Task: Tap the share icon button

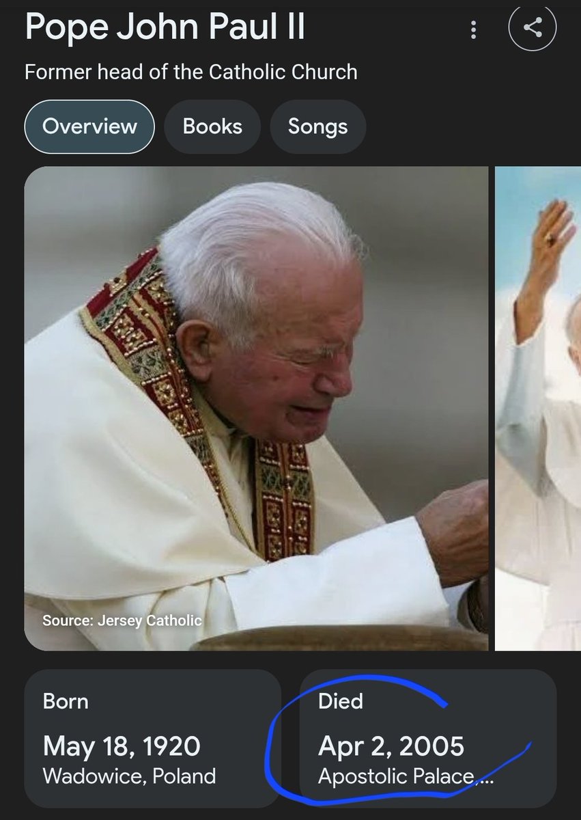Action: [533, 27]
